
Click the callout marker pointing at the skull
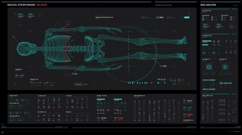(x=14, y=37)
